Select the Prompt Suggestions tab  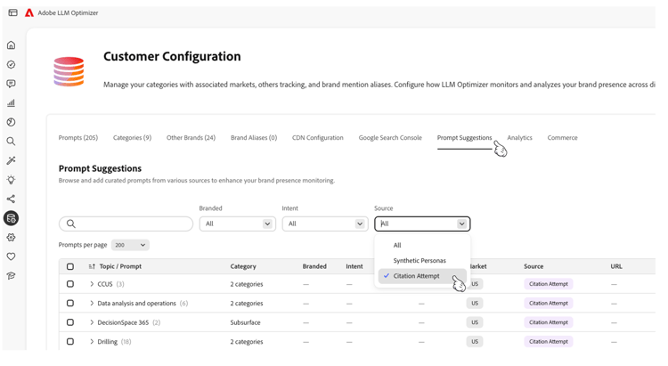click(464, 138)
